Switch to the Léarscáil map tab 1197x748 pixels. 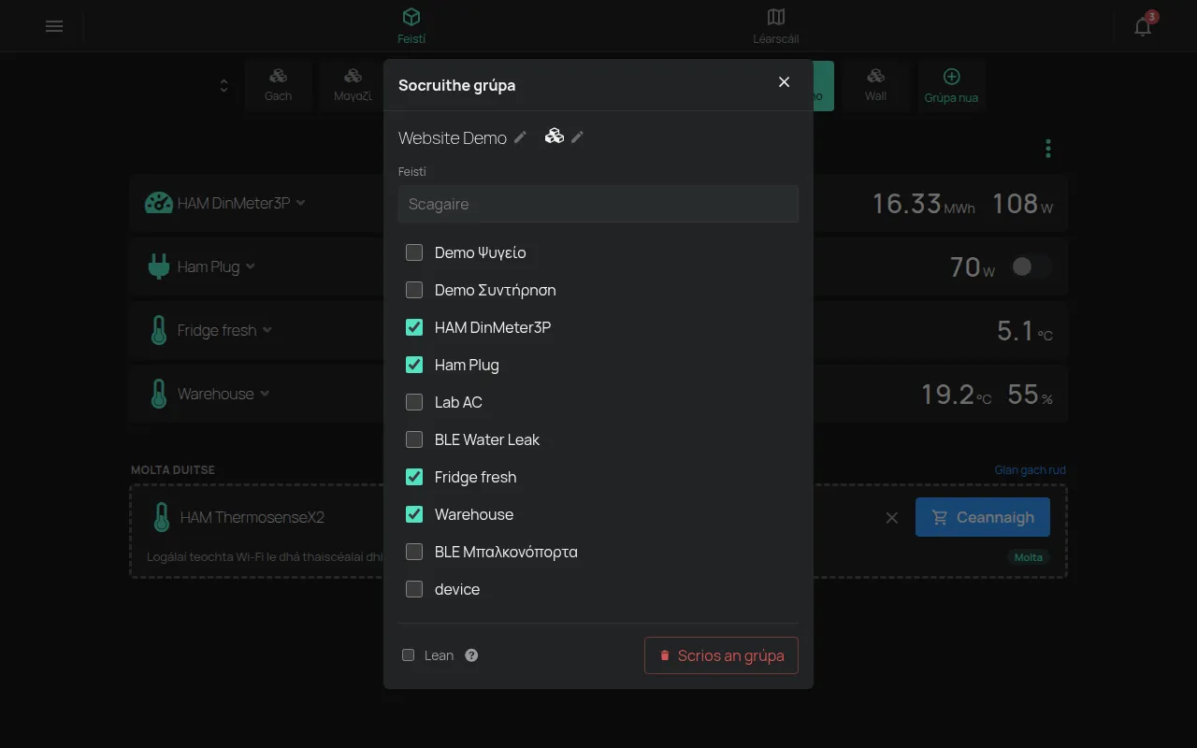click(776, 26)
